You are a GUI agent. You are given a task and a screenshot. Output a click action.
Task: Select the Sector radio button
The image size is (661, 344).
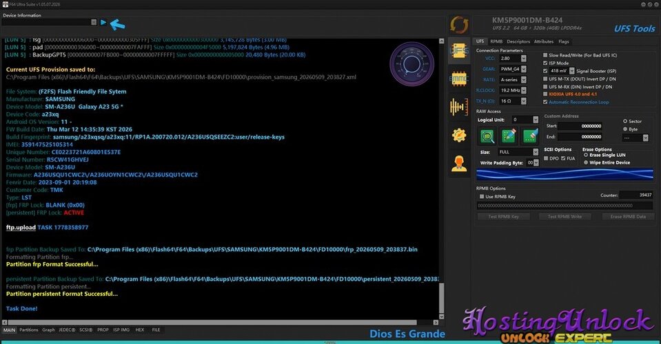click(625, 121)
